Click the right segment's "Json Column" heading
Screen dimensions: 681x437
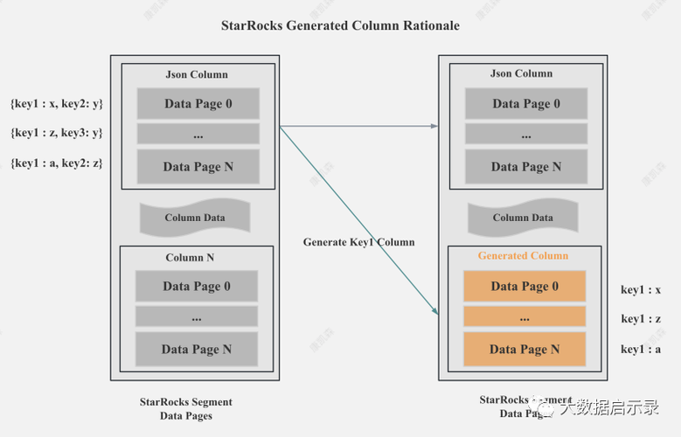[x=522, y=73]
